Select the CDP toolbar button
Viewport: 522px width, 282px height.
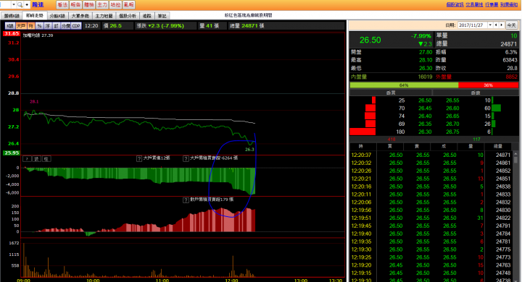point(76,25)
